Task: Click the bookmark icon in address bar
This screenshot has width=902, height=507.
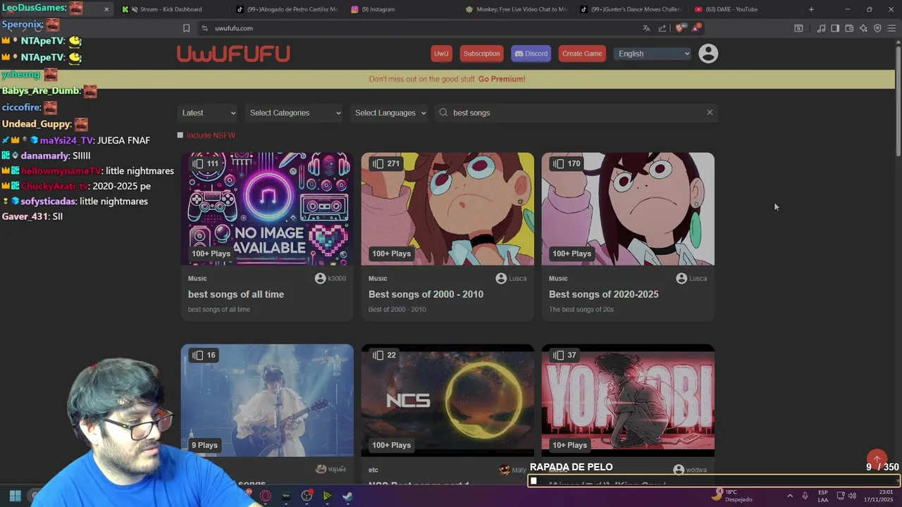Action: [186, 28]
